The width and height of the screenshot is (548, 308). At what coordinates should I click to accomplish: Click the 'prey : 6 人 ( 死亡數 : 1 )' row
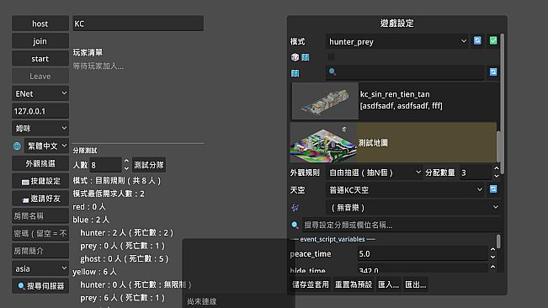122,298
